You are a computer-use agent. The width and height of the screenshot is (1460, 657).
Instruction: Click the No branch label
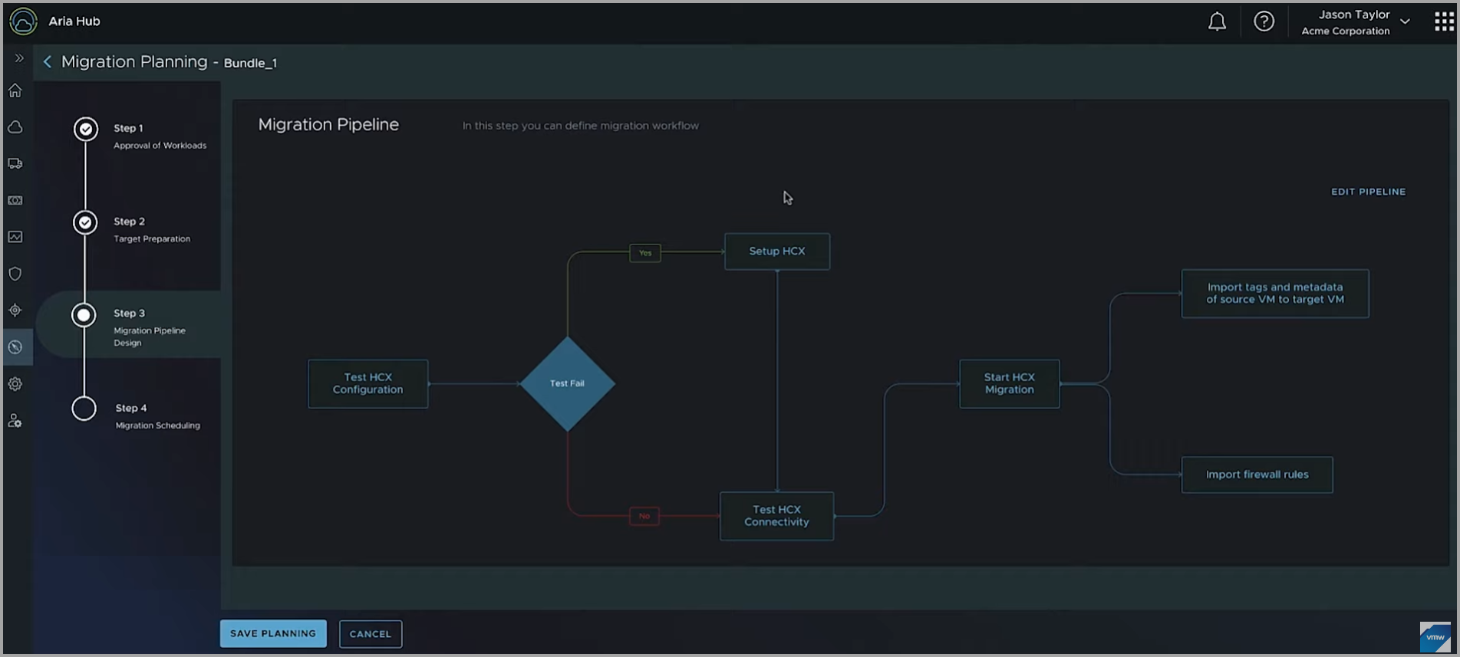pyautogui.click(x=644, y=516)
